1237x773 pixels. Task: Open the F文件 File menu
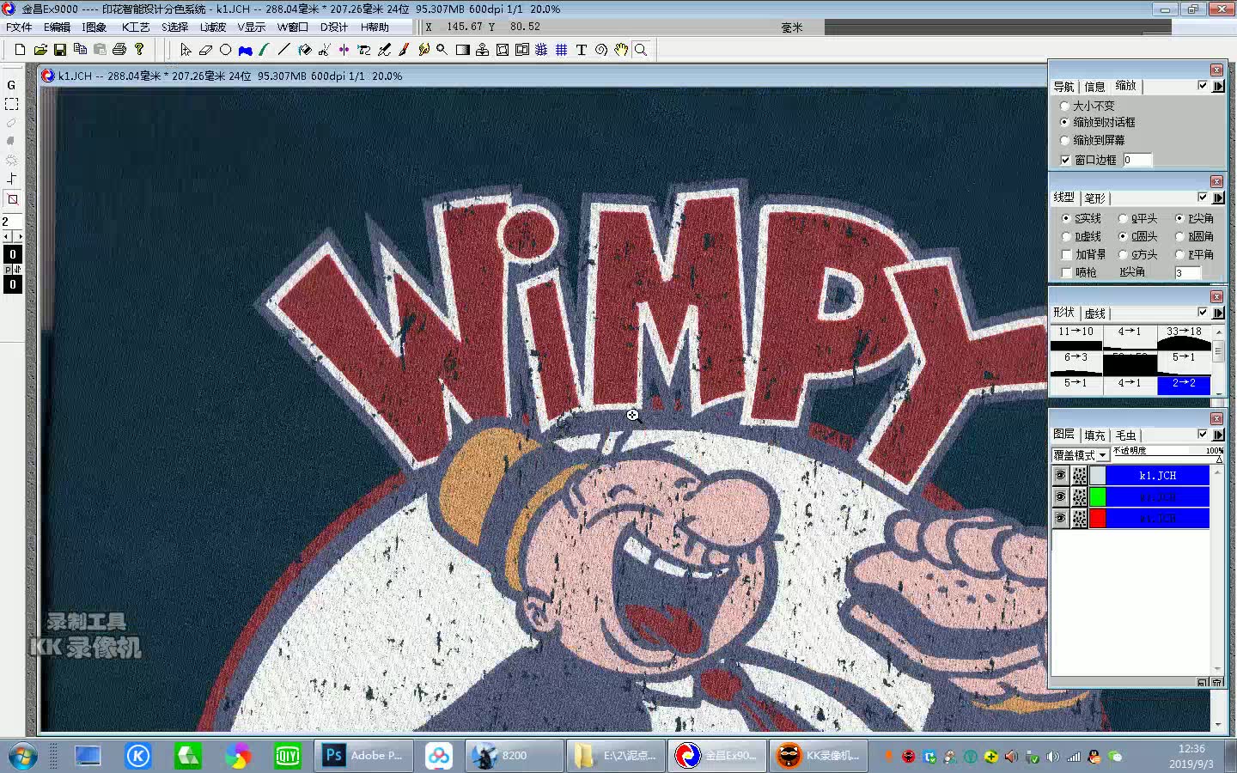point(19,27)
